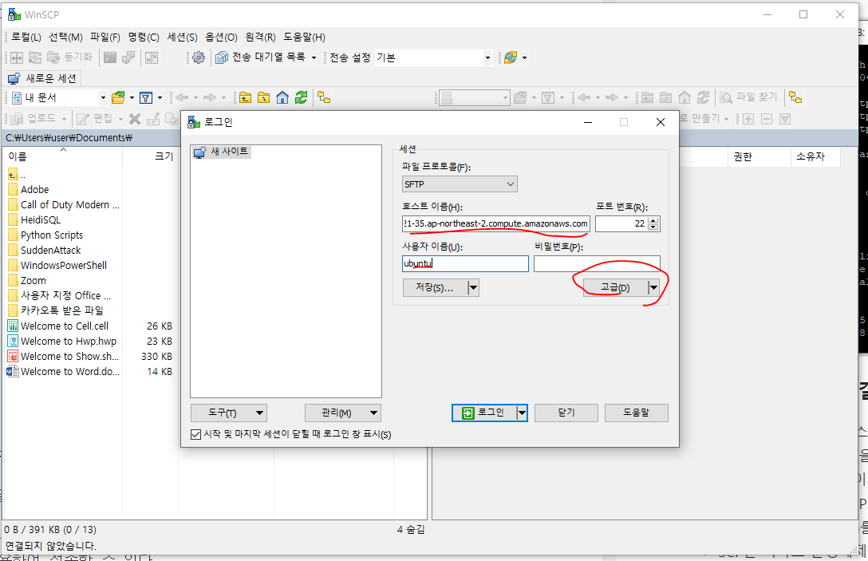The height and width of the screenshot is (561, 868).
Task: Expand the 전송 대기열 목록 dropdown arrow
Action: pos(314,57)
